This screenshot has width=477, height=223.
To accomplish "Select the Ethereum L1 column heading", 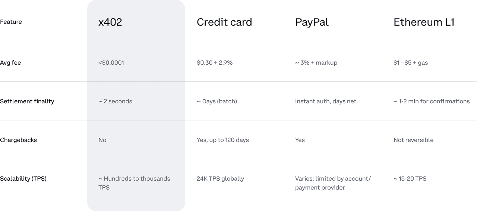I will click(x=424, y=22).
